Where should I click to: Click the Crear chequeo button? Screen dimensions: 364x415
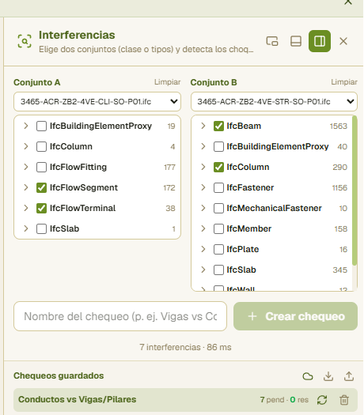pyautogui.click(x=295, y=316)
